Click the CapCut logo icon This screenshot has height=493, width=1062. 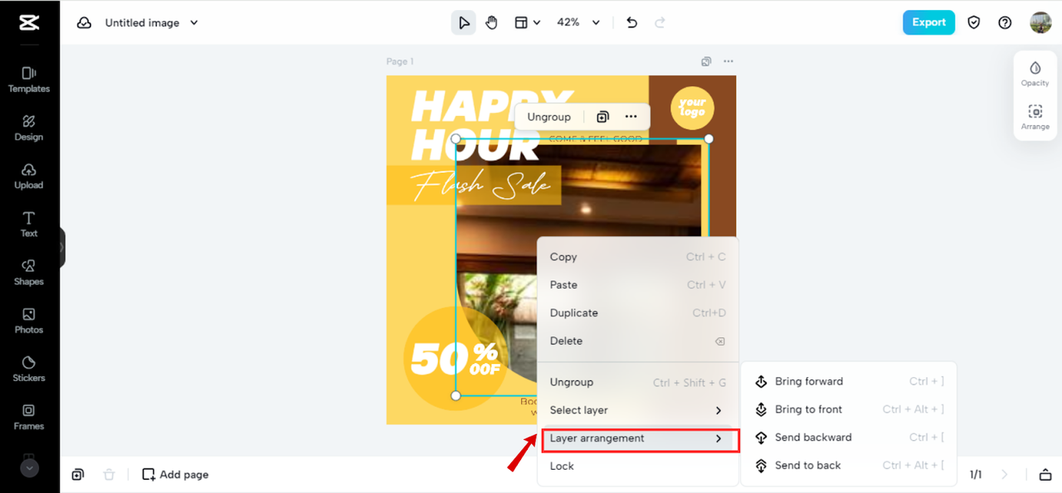29,23
